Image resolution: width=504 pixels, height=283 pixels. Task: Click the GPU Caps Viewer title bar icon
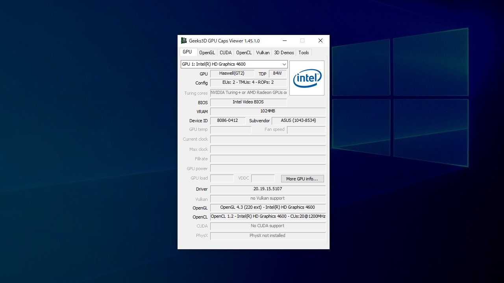click(x=184, y=40)
